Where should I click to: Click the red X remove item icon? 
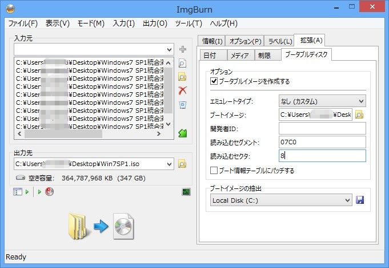coord(182,90)
